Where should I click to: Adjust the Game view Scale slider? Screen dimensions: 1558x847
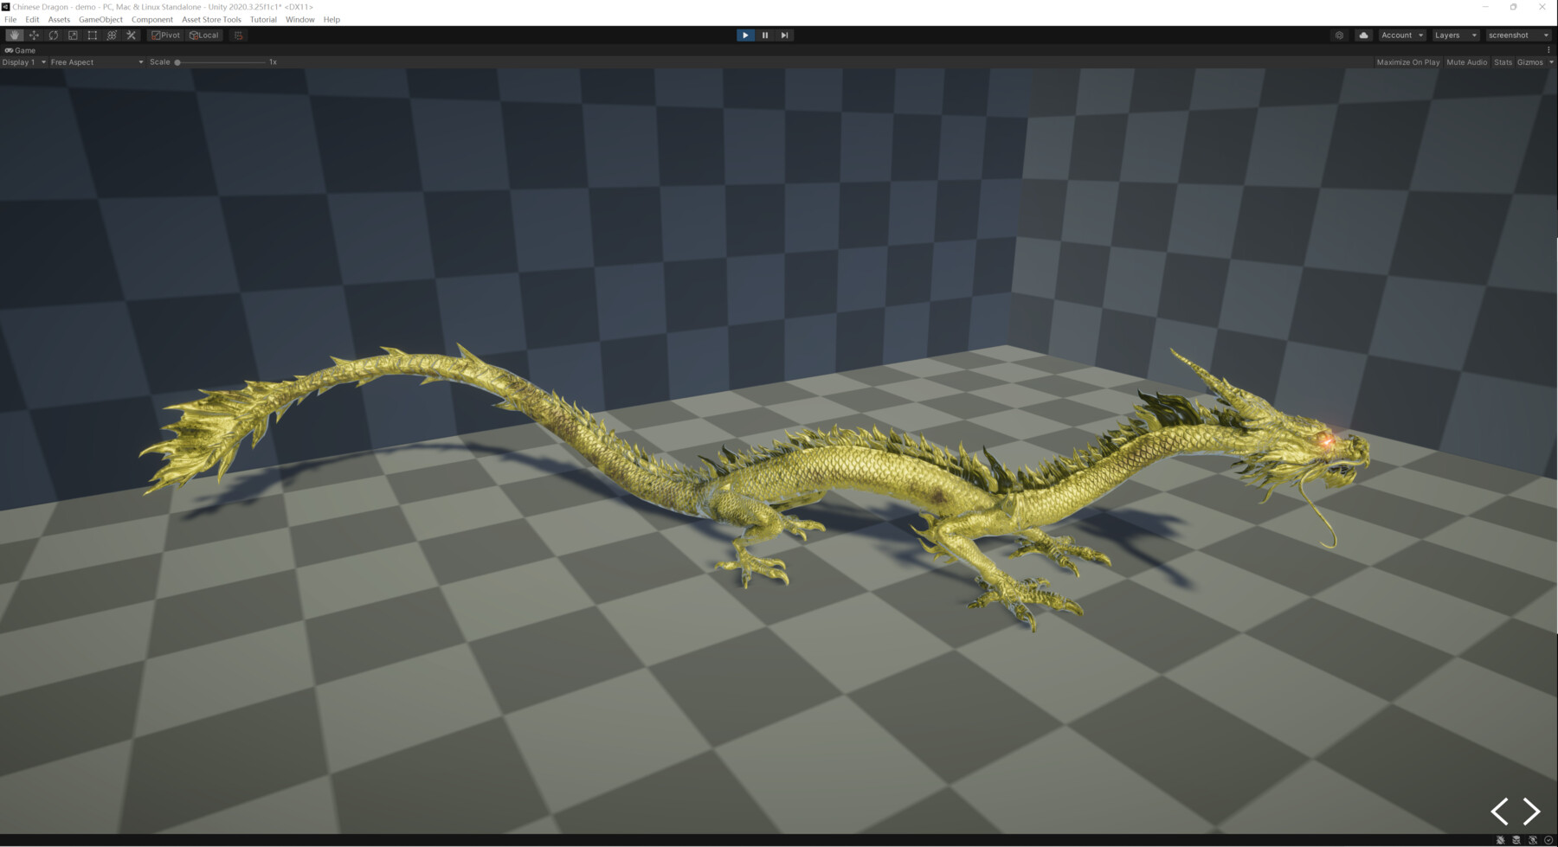[221, 62]
